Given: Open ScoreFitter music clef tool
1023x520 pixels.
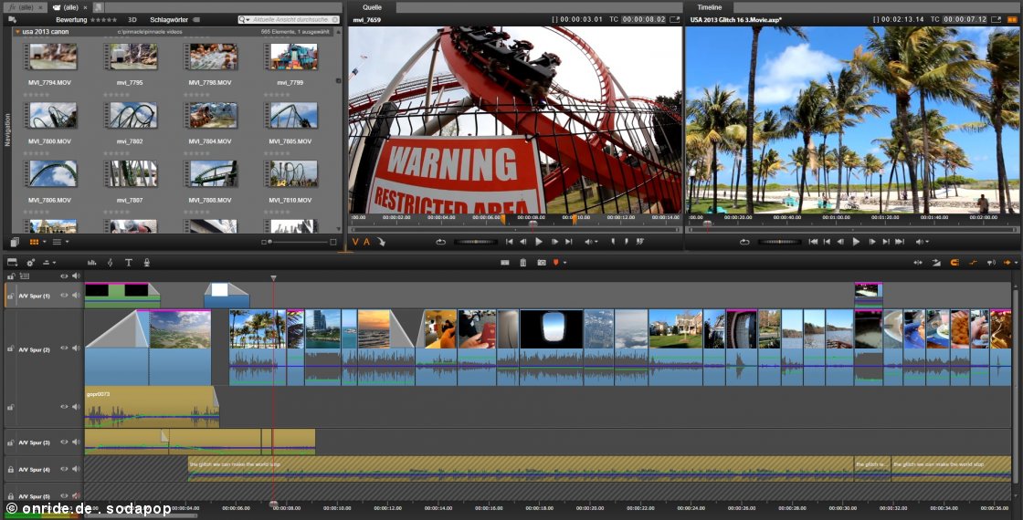Looking at the screenshot, I should [x=110, y=263].
